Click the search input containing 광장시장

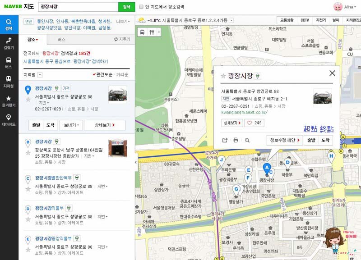click(78, 7)
